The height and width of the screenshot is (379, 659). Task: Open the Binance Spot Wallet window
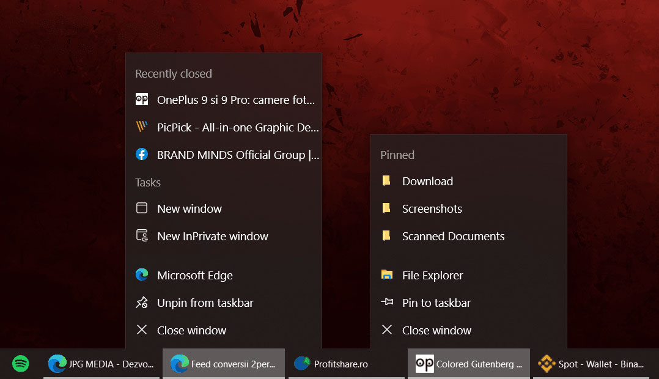(x=590, y=363)
